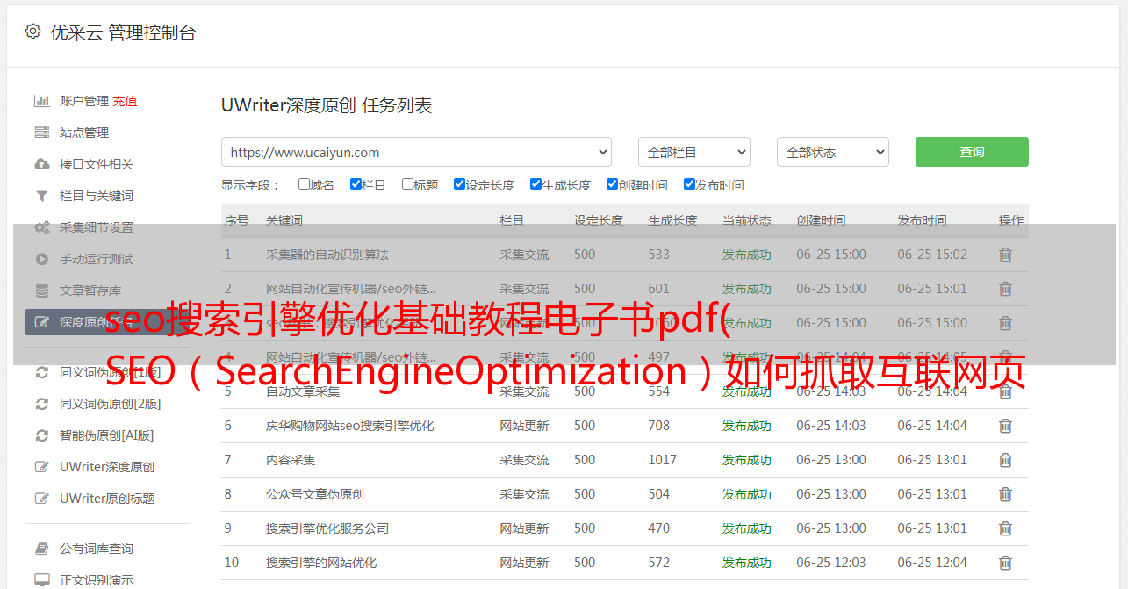Enable the 域名 field checkbox
This screenshot has width=1128, height=589.
pyautogui.click(x=304, y=184)
